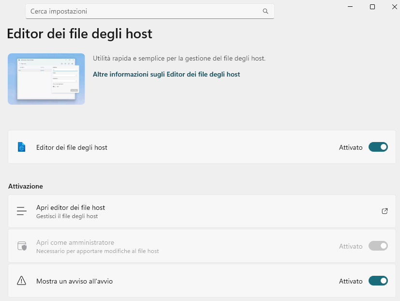Click the search magnifier icon
Viewport: 400px width, 301px height.
pos(266,11)
